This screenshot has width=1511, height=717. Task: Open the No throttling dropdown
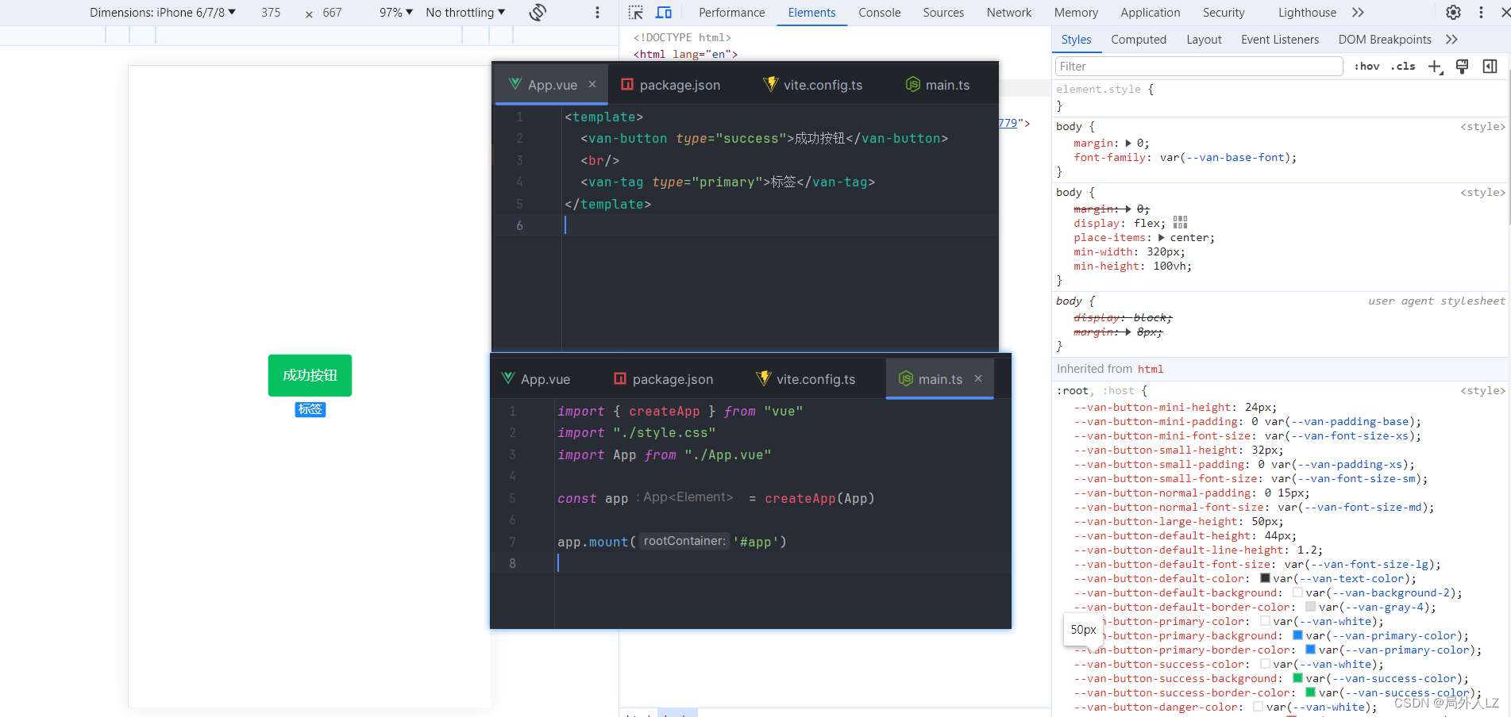click(465, 13)
